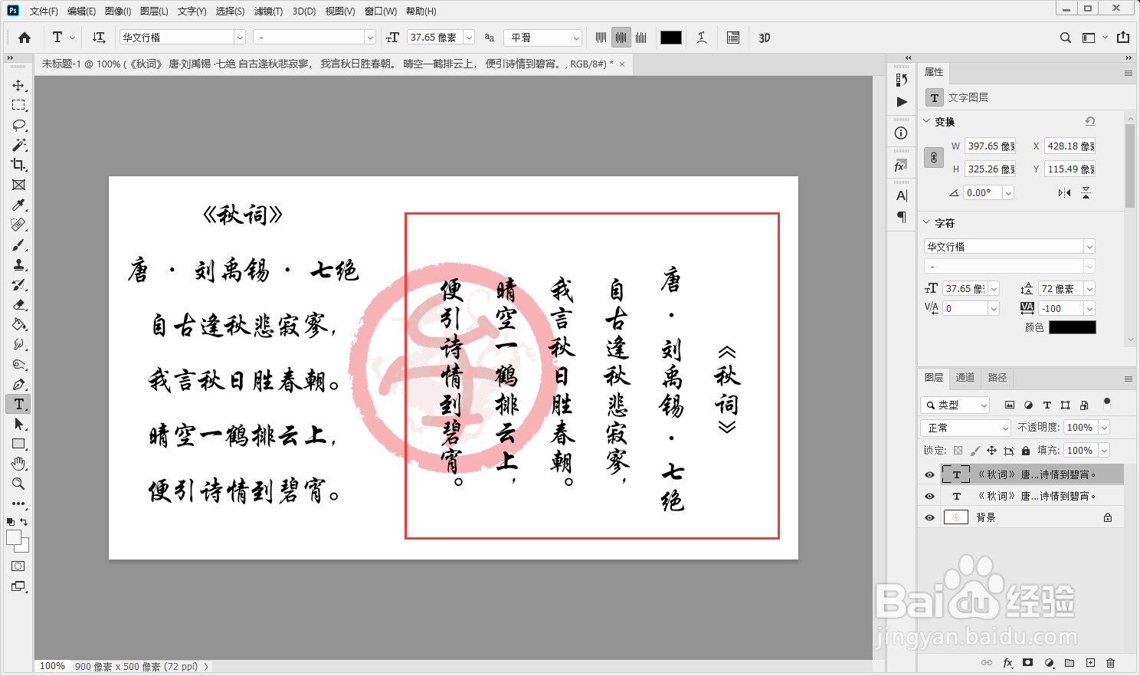Image resolution: width=1140 pixels, height=676 pixels.
Task: Open the 图层(L) menu
Action: pyautogui.click(x=154, y=11)
